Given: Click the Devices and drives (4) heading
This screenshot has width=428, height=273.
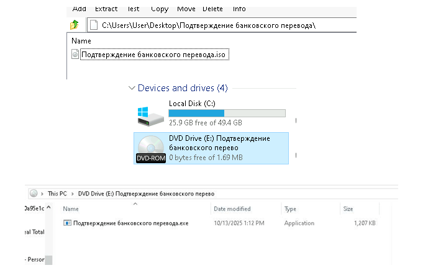Looking at the screenshot, I should pos(183,88).
